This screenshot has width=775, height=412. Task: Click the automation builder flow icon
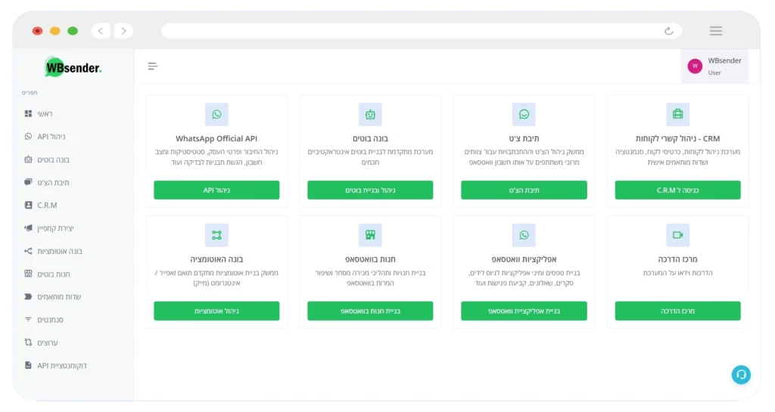(x=216, y=235)
